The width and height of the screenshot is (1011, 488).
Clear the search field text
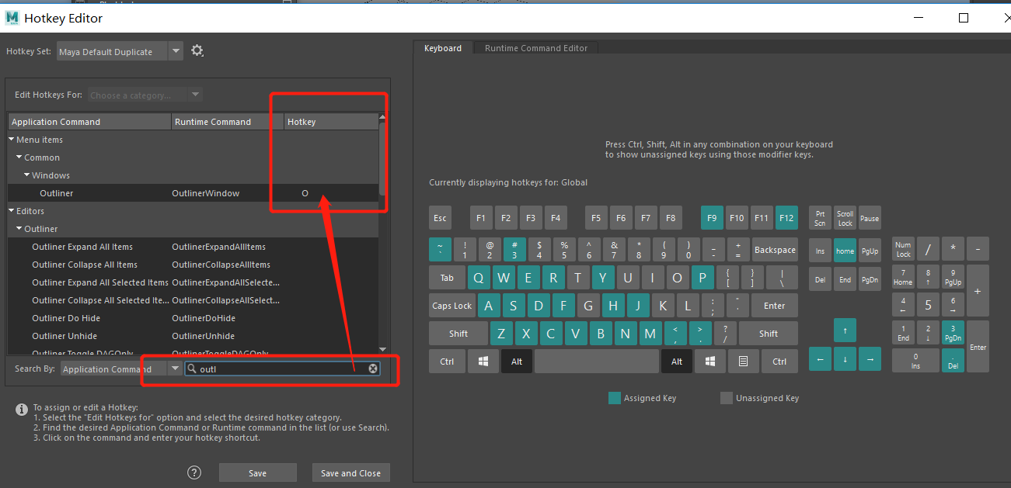pos(373,369)
